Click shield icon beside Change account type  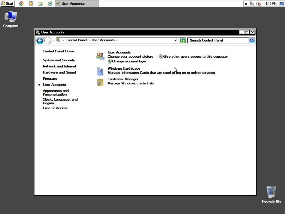tap(109, 62)
